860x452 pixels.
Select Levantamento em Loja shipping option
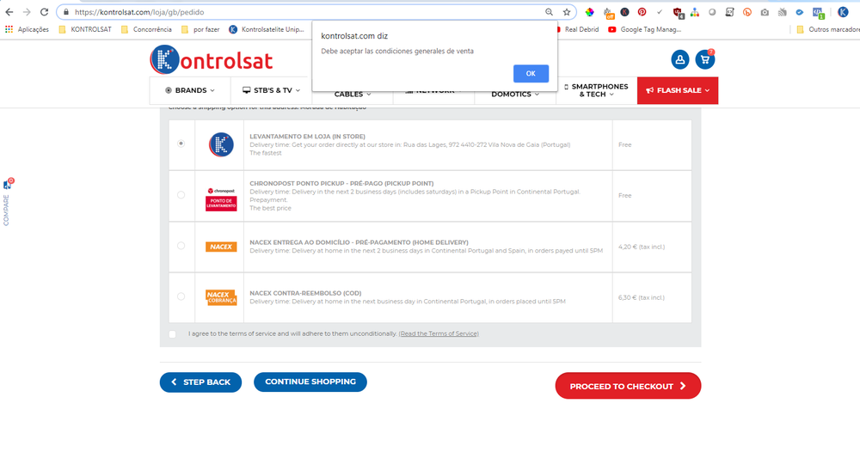(x=181, y=144)
